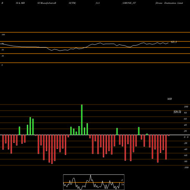
Task: Open the mini oscillator chart thumbnail
Action: [x=94, y=182]
